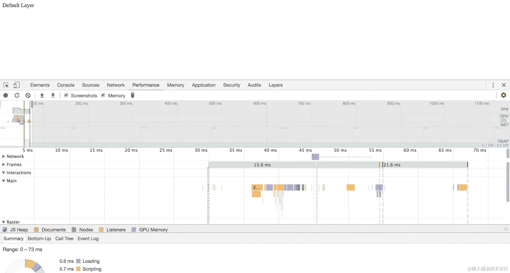This screenshot has width=510, height=273.
Task: Open the Elements tab
Action: [40, 85]
